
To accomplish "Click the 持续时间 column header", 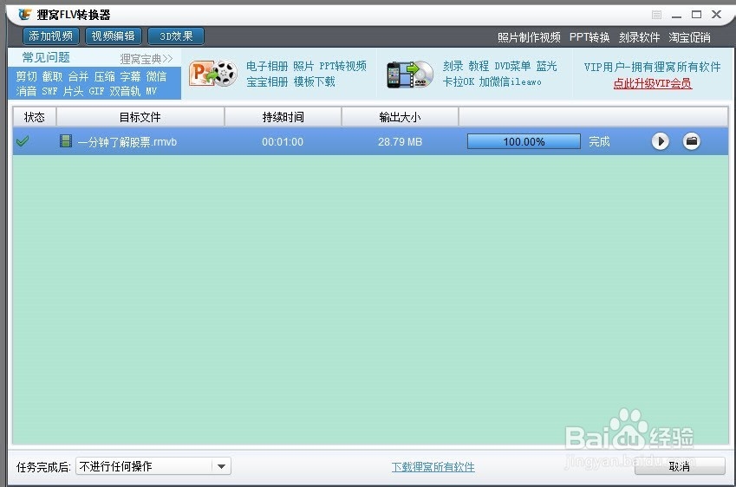I will (x=283, y=117).
